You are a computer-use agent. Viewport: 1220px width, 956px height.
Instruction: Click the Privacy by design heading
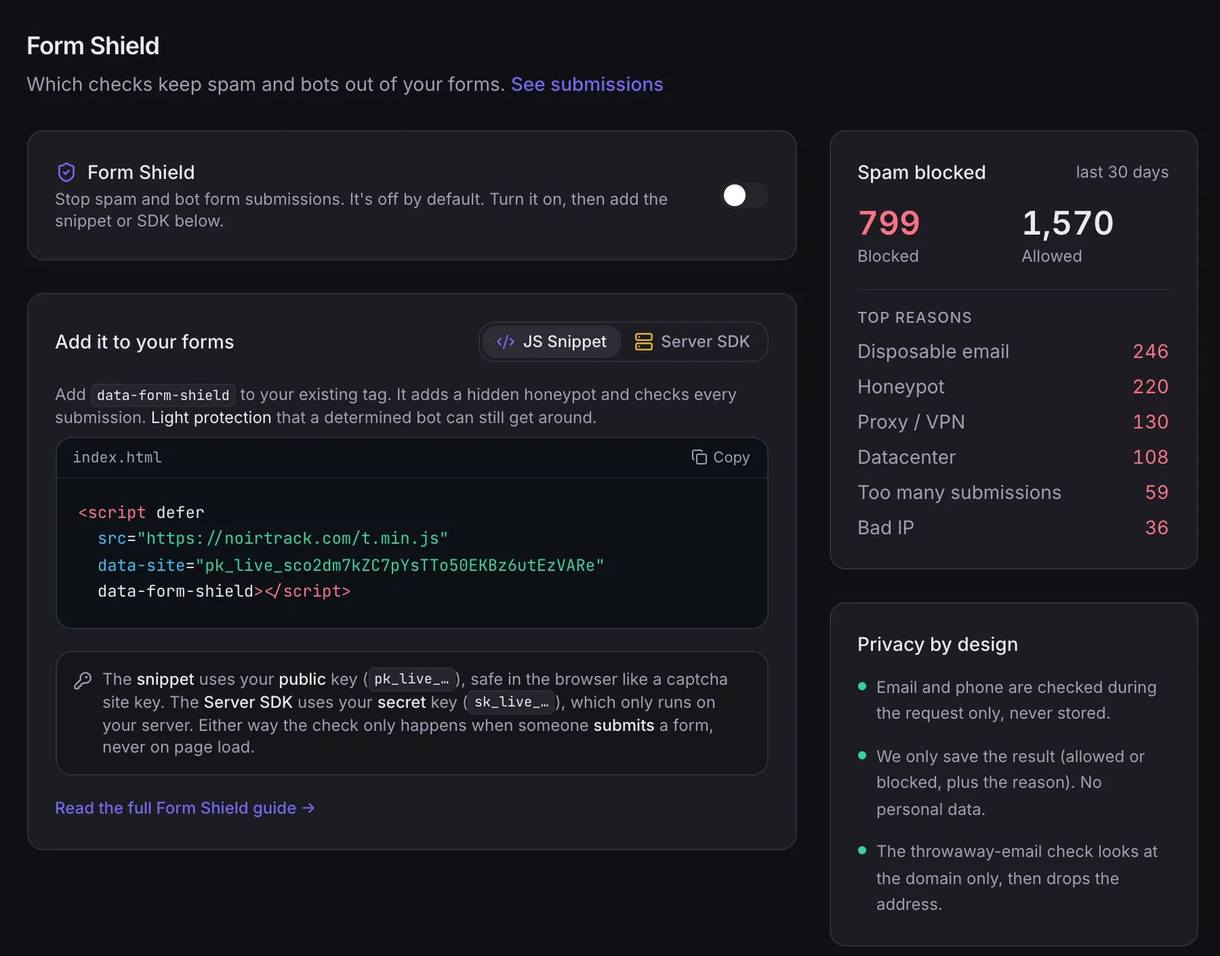coord(937,644)
